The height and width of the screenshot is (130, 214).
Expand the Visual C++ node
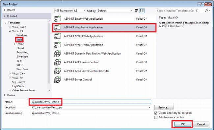tap(10, 74)
